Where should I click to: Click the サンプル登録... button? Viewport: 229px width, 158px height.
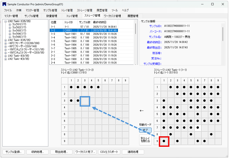point(14,152)
